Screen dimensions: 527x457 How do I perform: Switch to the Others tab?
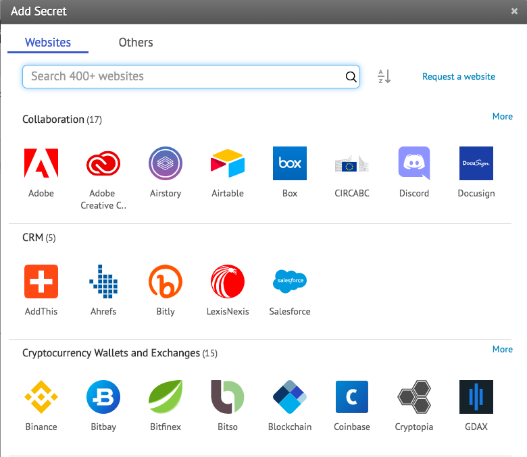pyautogui.click(x=136, y=43)
